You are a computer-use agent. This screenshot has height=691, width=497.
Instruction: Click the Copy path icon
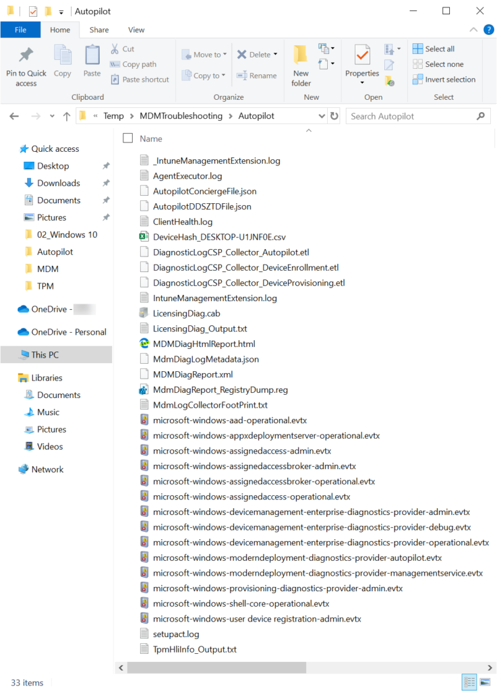tap(115, 64)
